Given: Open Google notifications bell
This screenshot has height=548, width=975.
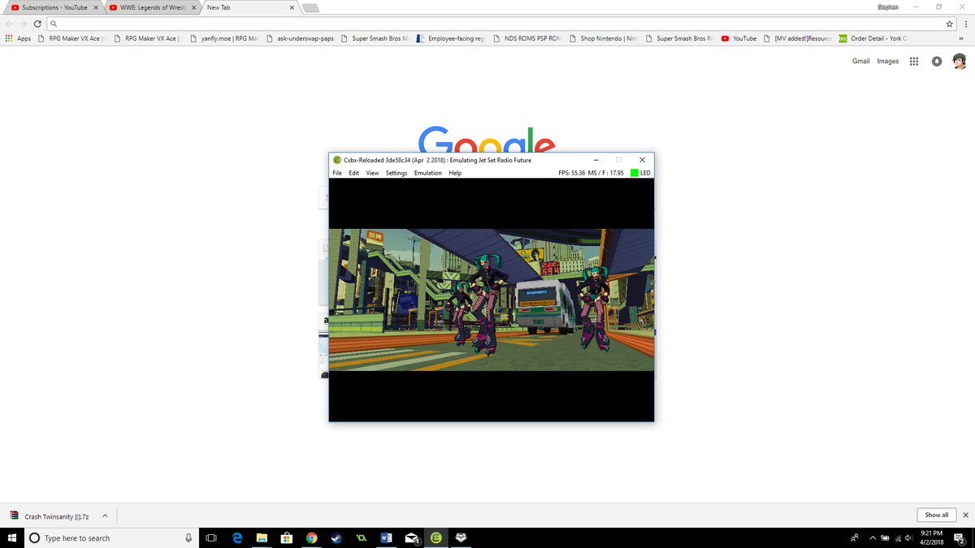Looking at the screenshot, I should coord(936,62).
